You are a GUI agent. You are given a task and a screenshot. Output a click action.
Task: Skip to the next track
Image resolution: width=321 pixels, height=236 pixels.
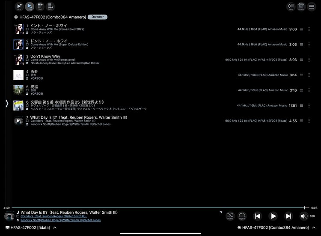click(x=288, y=216)
